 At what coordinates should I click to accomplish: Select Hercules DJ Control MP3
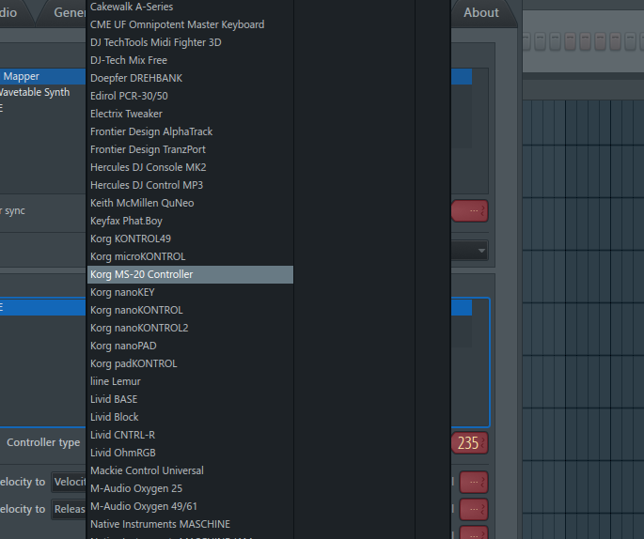pos(190,185)
